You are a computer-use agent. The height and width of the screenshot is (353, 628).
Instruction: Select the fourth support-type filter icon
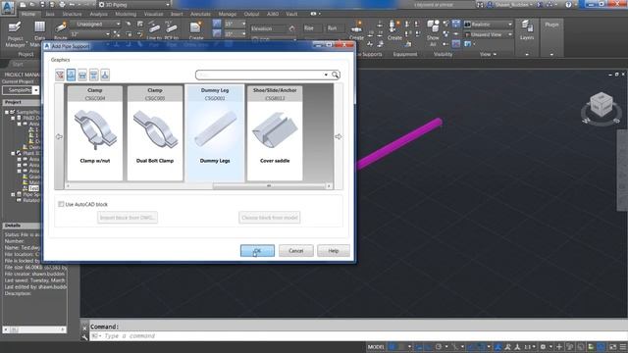[x=93, y=75]
